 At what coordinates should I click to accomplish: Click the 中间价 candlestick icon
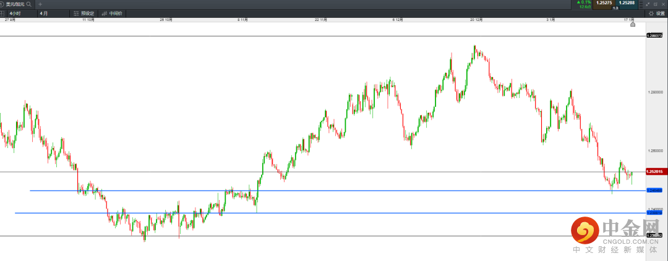point(104,13)
